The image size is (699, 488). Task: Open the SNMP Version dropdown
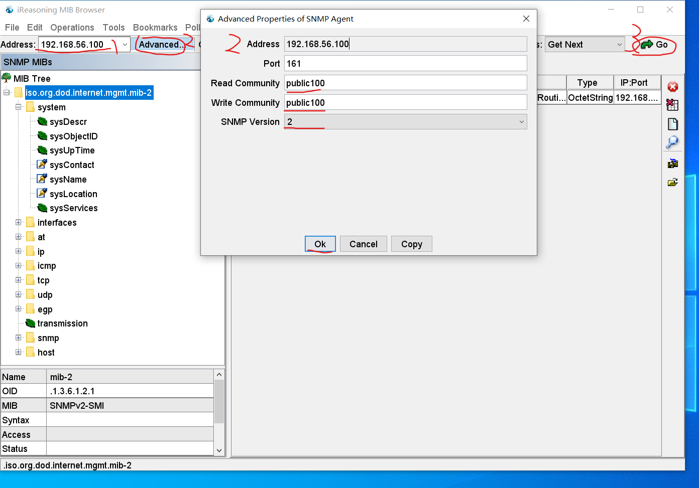click(521, 121)
